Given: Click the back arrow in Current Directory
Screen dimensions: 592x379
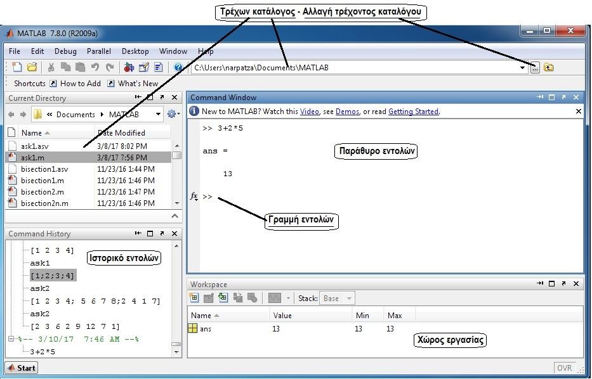Looking at the screenshot, I should tap(11, 114).
